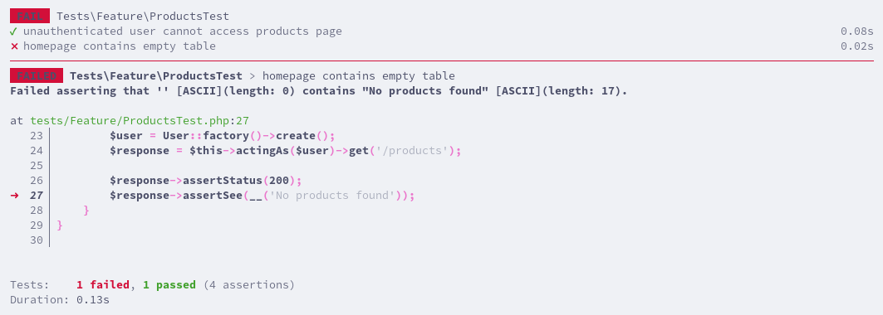Click the green checkmark beside the passed test
Screen dimensions: 883x315
click(13, 31)
